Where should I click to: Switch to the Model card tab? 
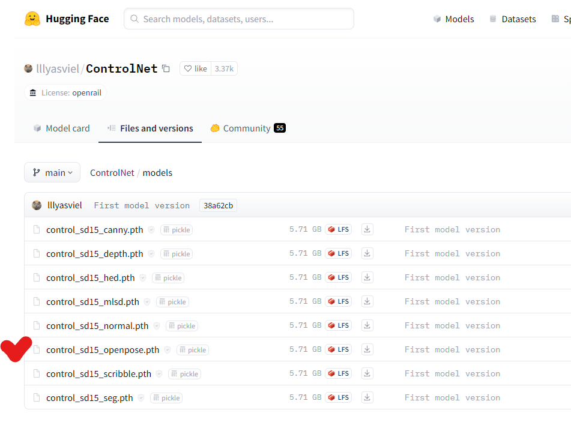pos(61,128)
